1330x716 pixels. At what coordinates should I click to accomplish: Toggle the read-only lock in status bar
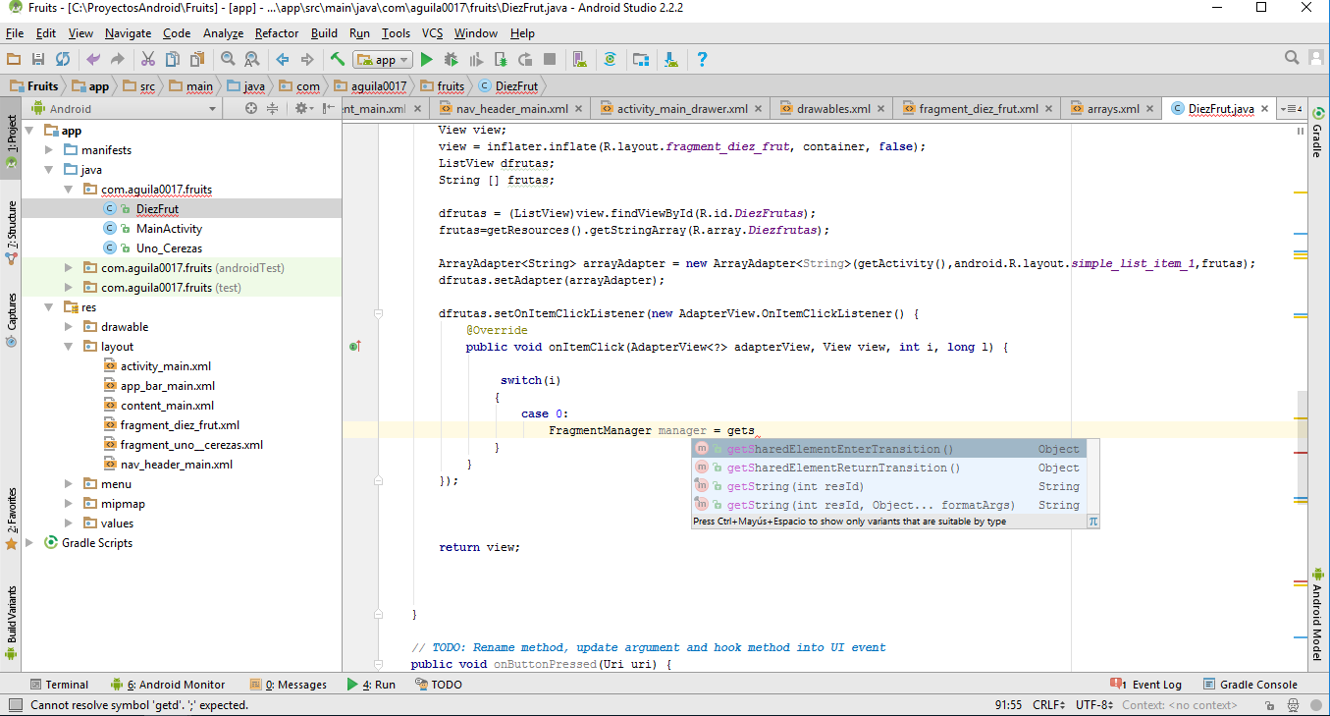click(x=1270, y=704)
